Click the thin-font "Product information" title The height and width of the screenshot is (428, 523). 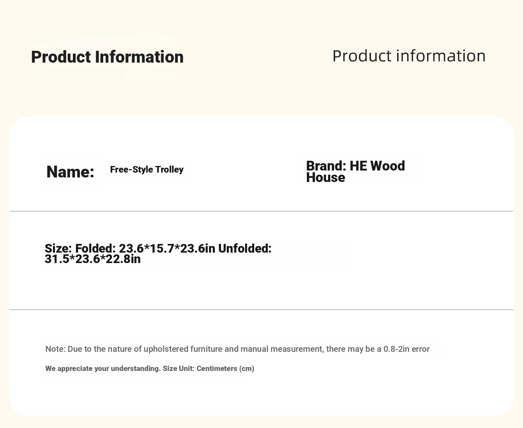409,56
